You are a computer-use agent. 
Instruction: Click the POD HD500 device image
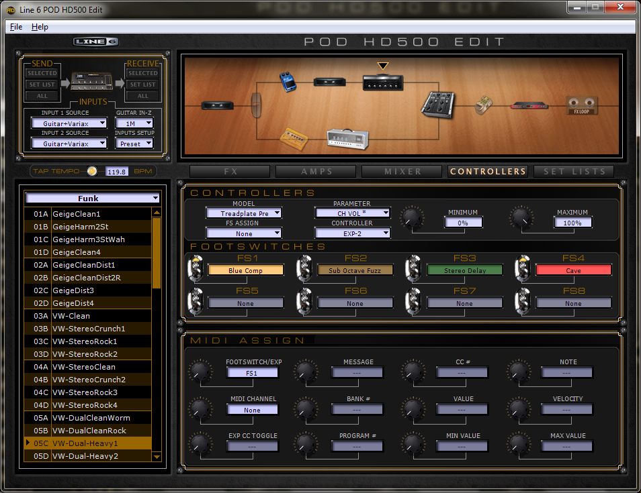(x=92, y=82)
